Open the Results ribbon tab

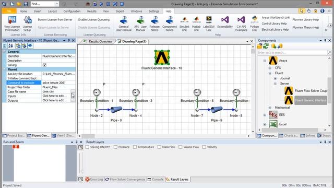(92, 11)
